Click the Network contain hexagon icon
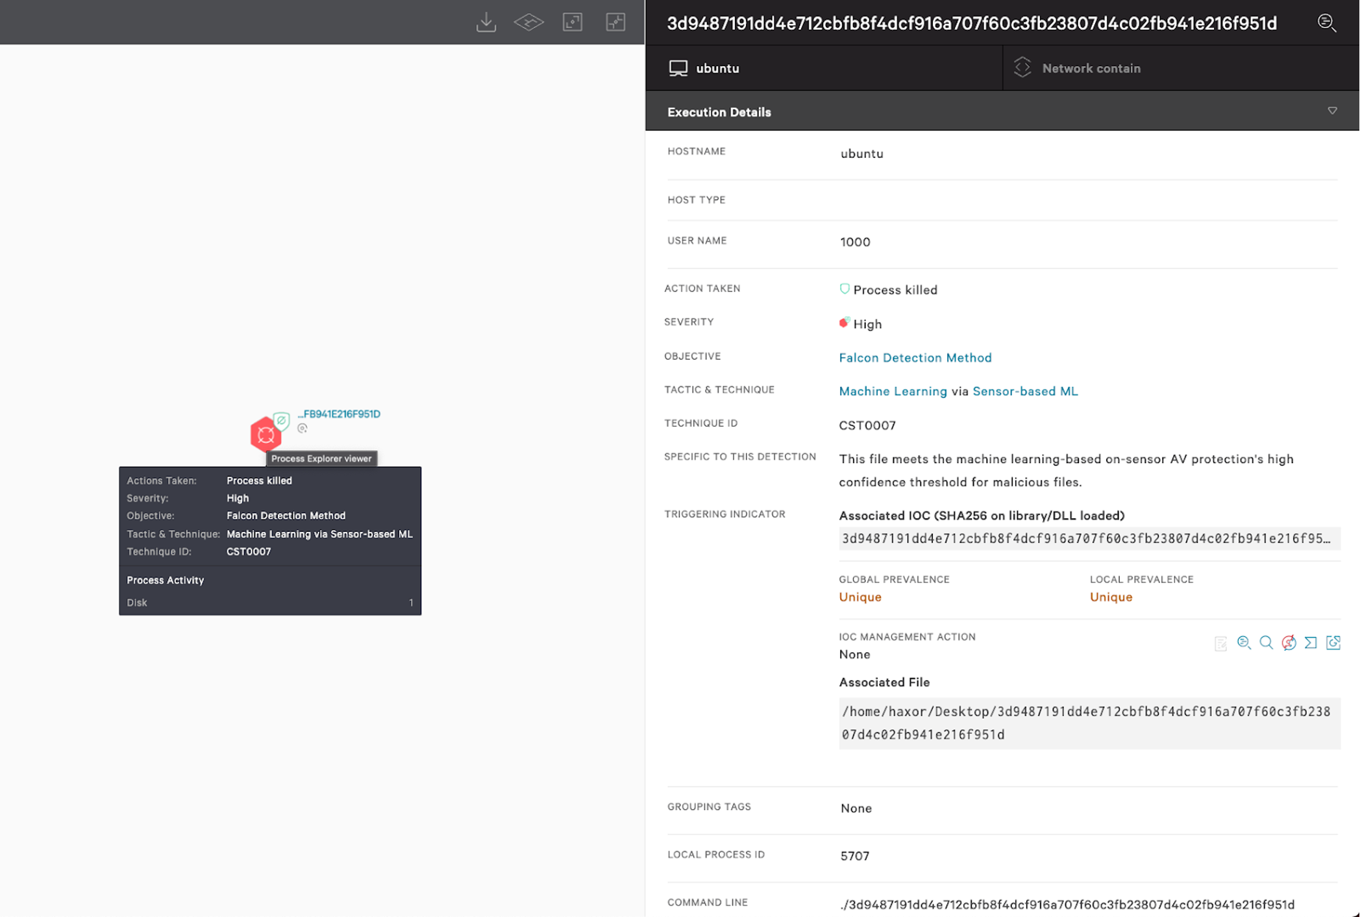The height and width of the screenshot is (917, 1360). [1022, 68]
